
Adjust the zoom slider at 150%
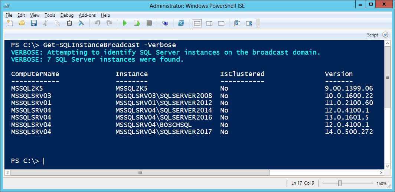[340, 183]
